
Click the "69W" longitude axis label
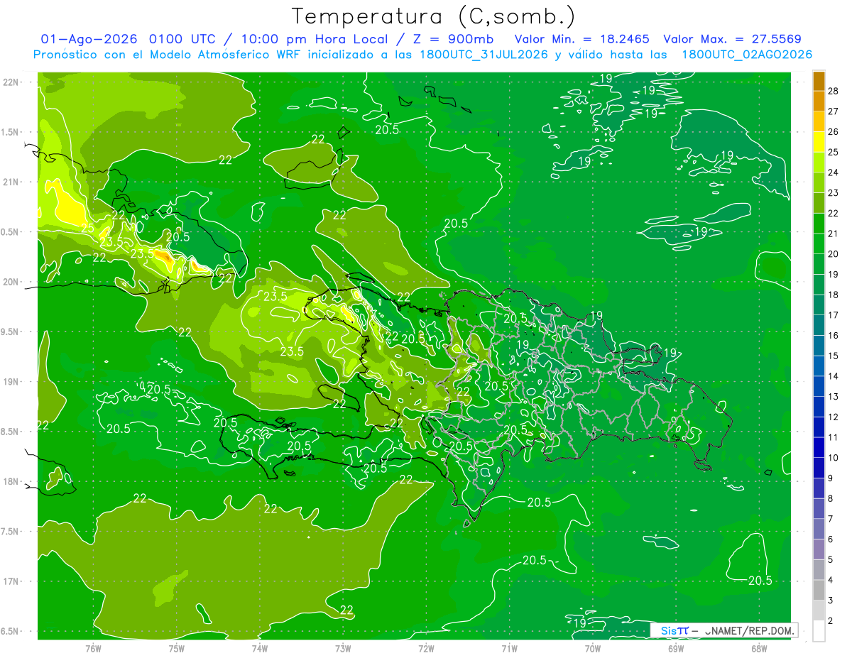pyautogui.click(x=675, y=648)
